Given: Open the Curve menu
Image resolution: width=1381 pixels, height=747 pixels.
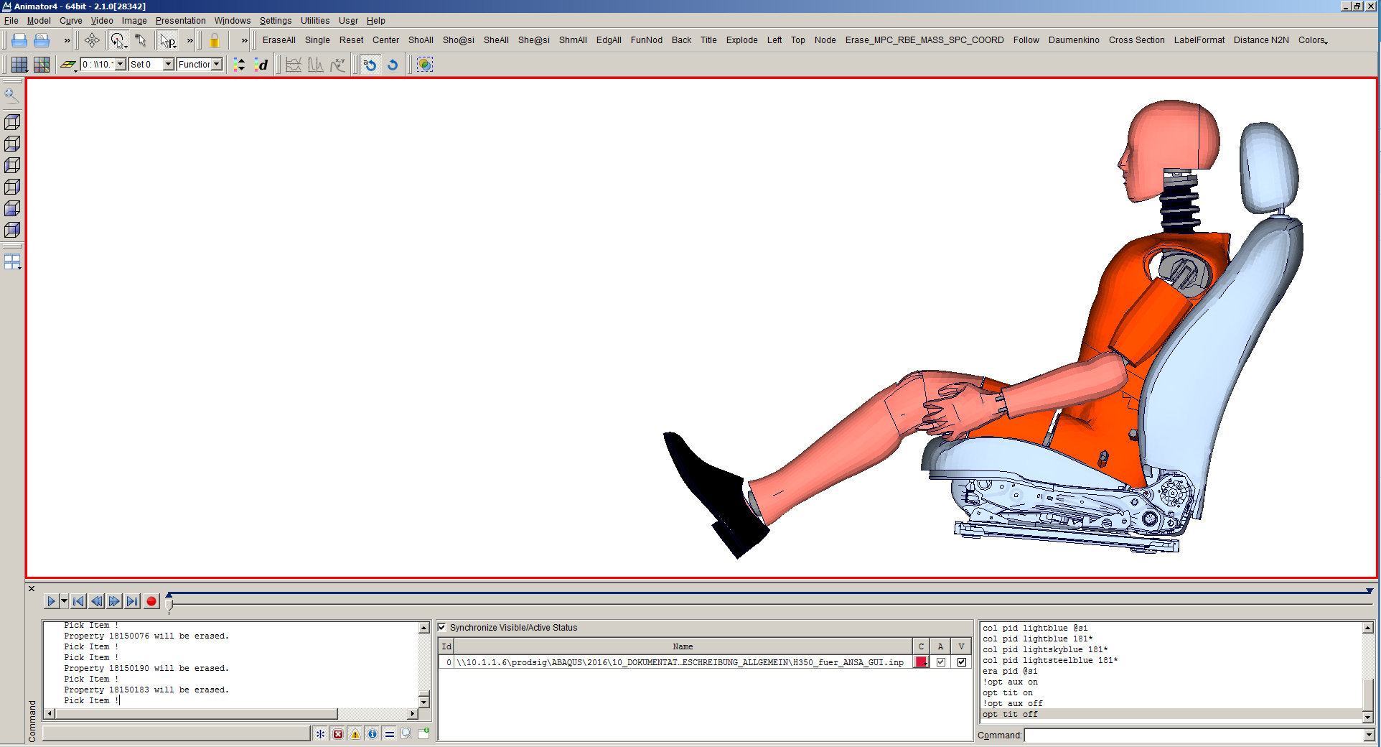Looking at the screenshot, I should [x=71, y=20].
